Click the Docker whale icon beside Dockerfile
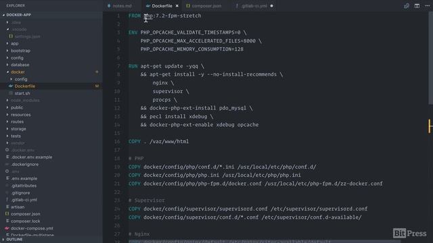 (x=11, y=86)
